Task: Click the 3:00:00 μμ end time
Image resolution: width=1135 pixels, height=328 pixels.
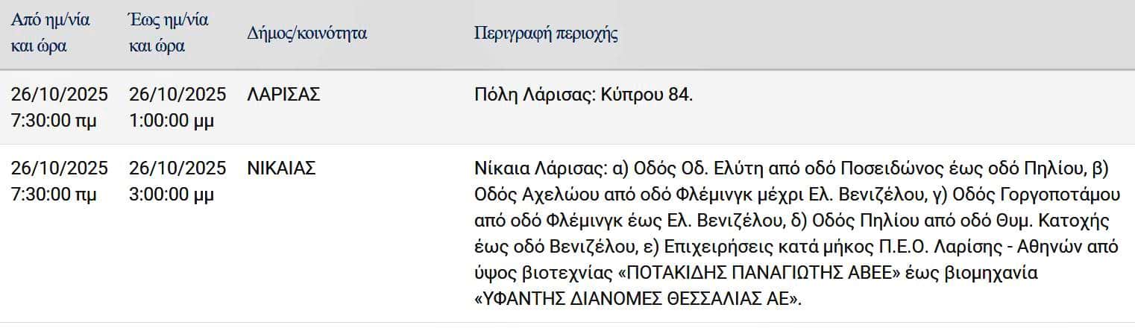Action: point(172,195)
